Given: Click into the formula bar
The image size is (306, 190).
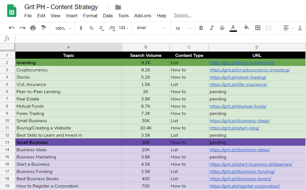Looking at the screenshot, I should coord(160,39).
